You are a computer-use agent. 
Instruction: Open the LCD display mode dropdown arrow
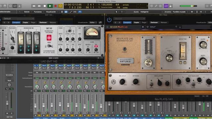coord(147,6)
